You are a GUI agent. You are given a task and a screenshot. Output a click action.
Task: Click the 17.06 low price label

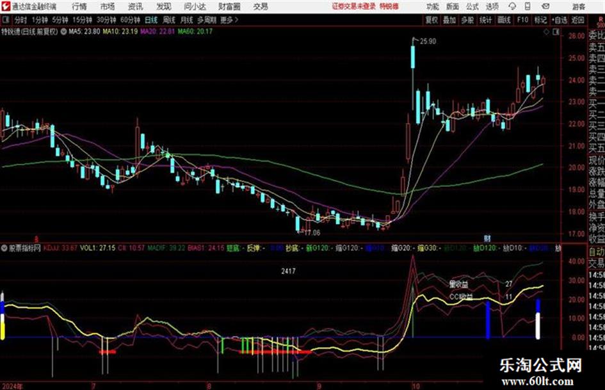(312, 232)
